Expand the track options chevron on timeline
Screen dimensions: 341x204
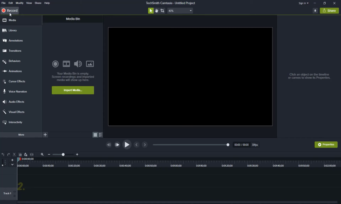click(12, 164)
